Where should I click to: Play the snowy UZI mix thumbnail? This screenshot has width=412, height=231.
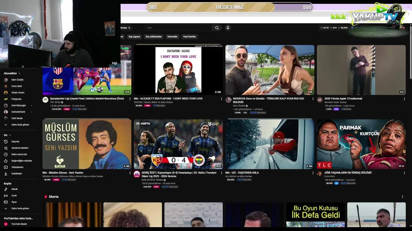270,144
